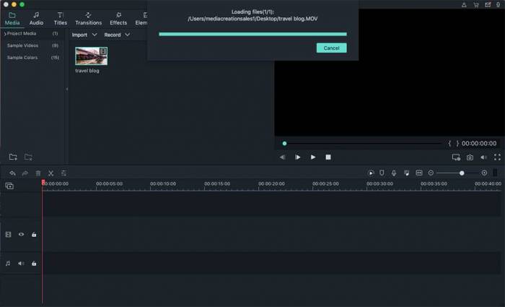Select Sample Videos in the media sidebar

coord(25,46)
